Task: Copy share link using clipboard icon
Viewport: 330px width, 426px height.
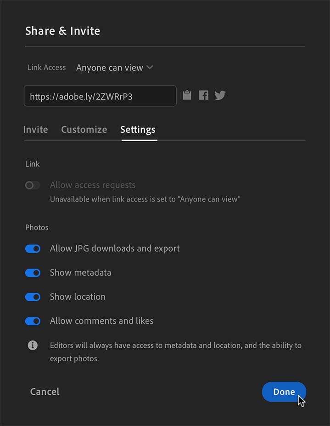Action: pyautogui.click(x=186, y=95)
